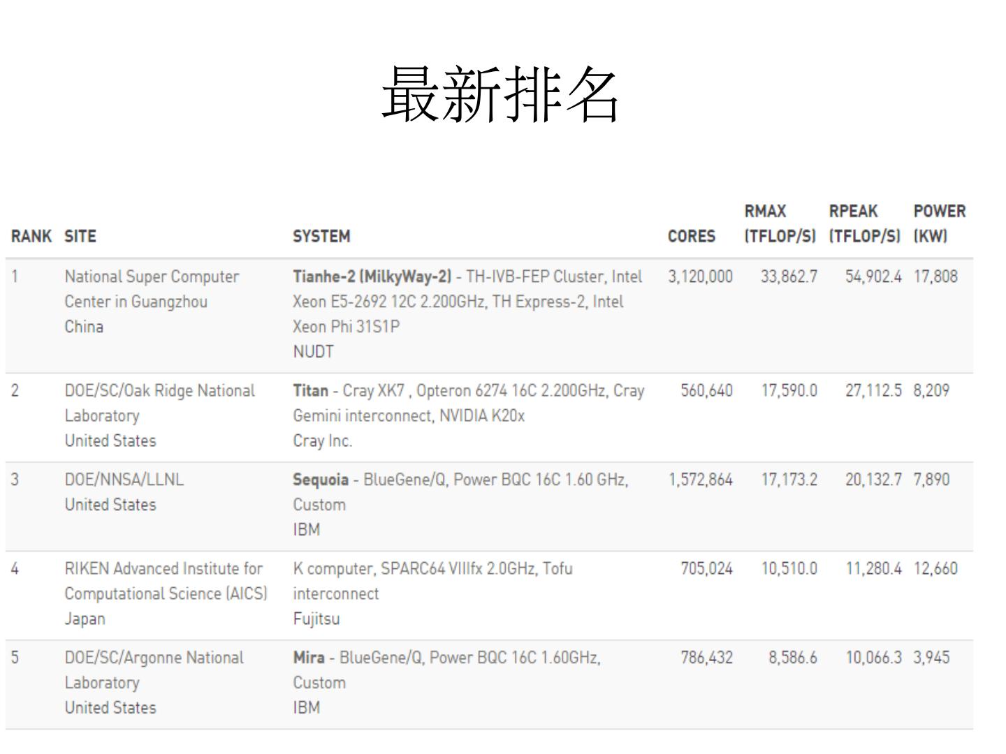Click the RMAX (TFLOP/S) column header
Viewport: 1006px width, 754px height.
[780, 224]
